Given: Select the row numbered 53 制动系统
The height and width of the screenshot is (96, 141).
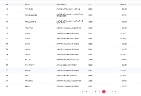Looking at the screenshot, I should point(70,49).
